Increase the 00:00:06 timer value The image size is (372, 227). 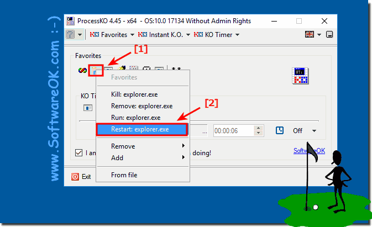[258, 128]
